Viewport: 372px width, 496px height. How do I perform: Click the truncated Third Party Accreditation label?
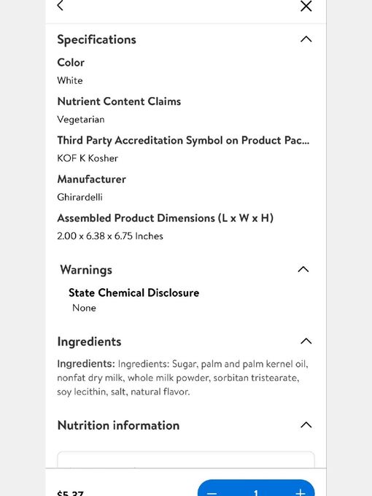pos(183,140)
